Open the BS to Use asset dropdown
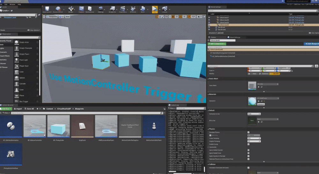Screen dimensions: 319x174 (268, 119)
